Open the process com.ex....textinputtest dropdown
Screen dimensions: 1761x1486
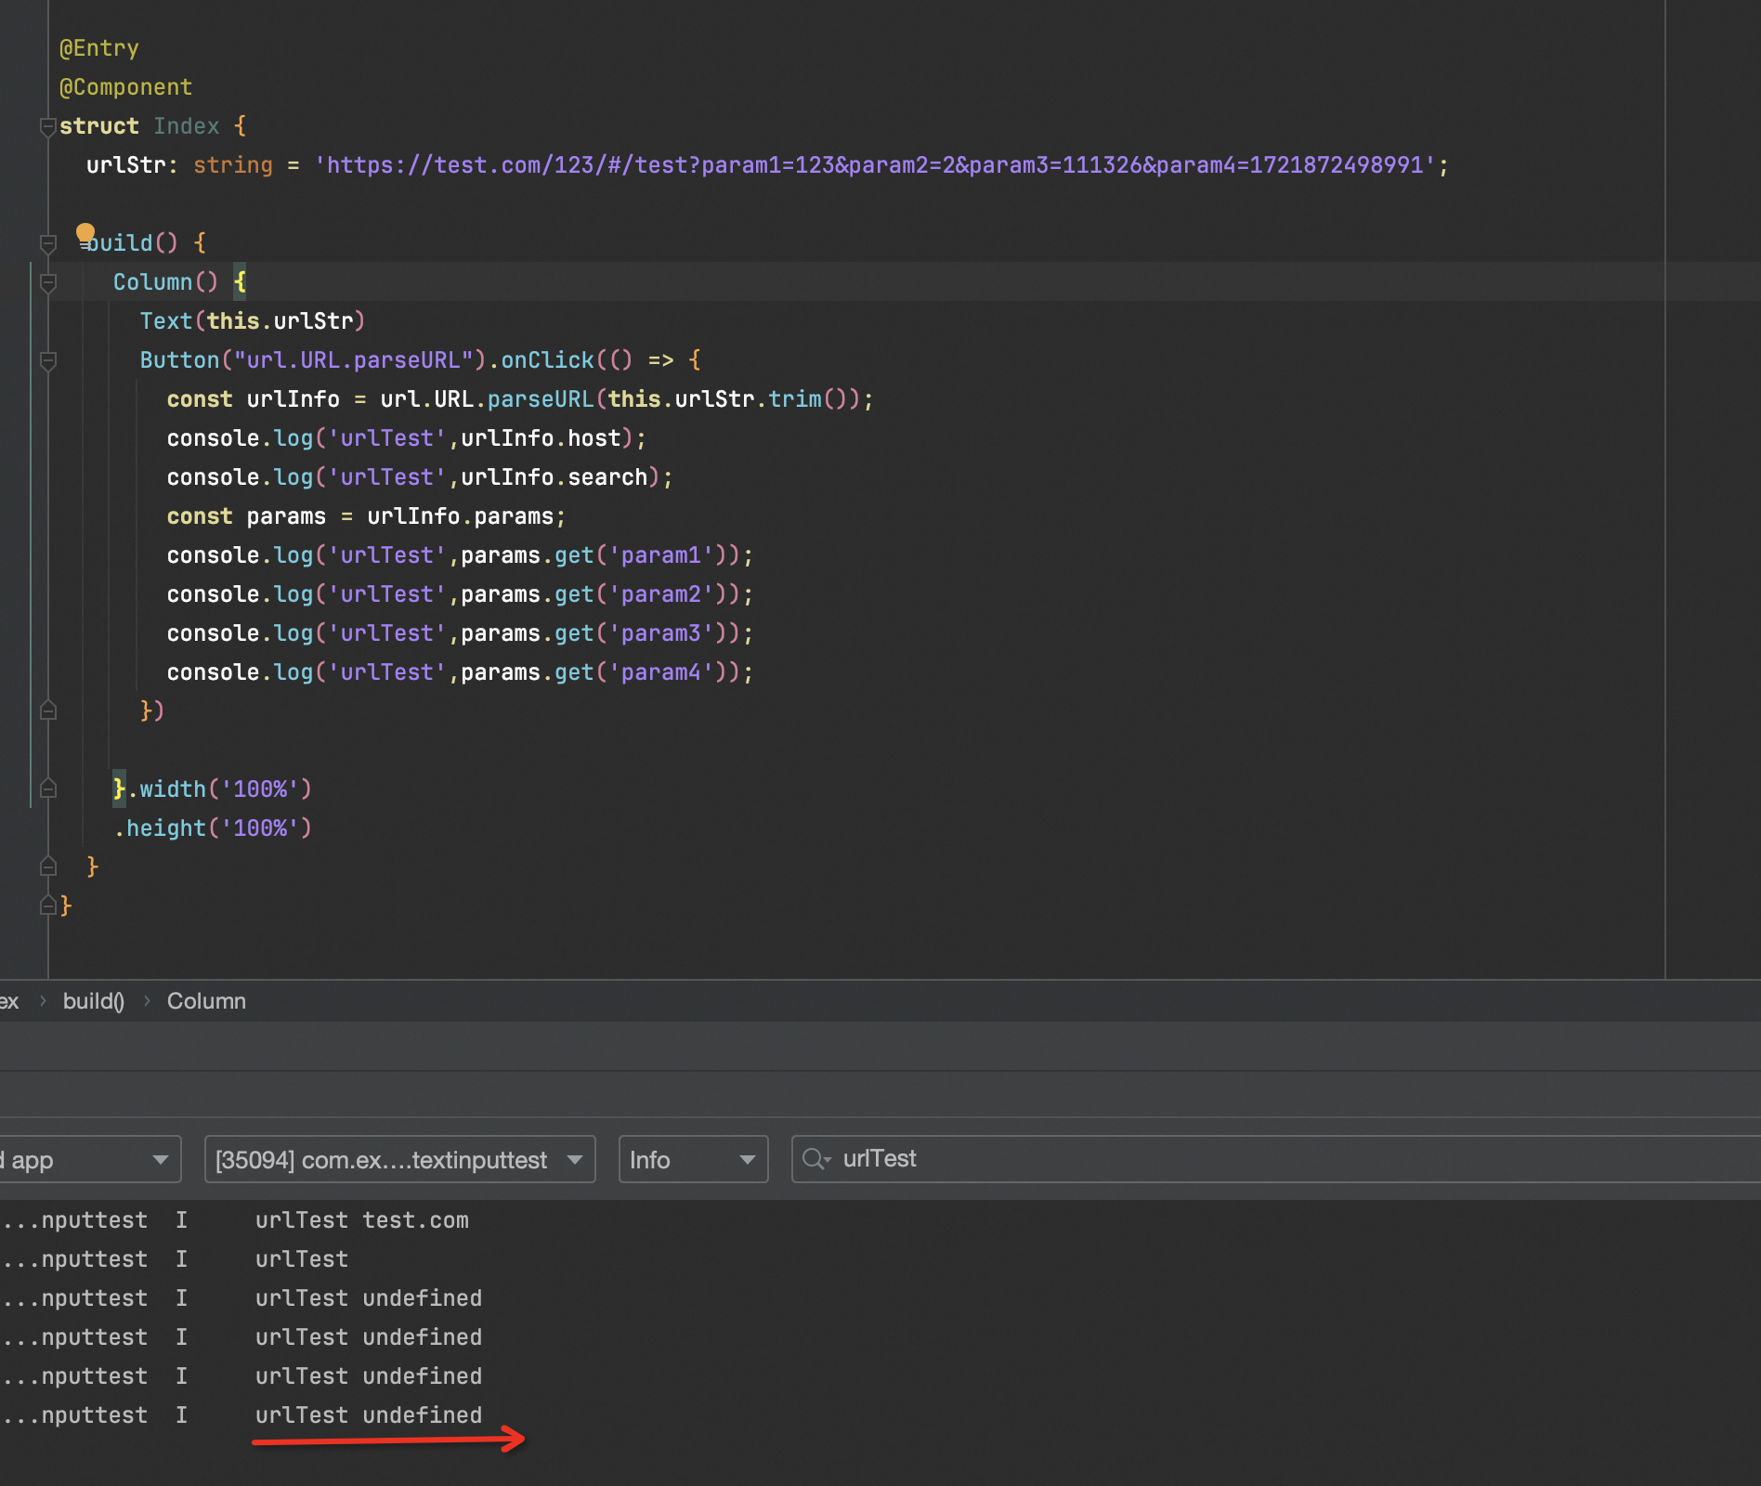(x=399, y=1159)
